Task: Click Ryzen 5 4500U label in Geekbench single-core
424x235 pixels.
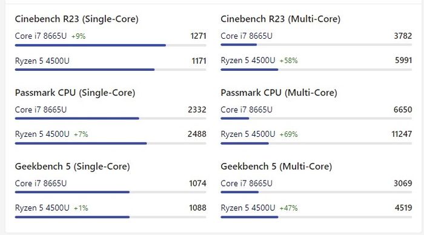Action: click(42, 208)
